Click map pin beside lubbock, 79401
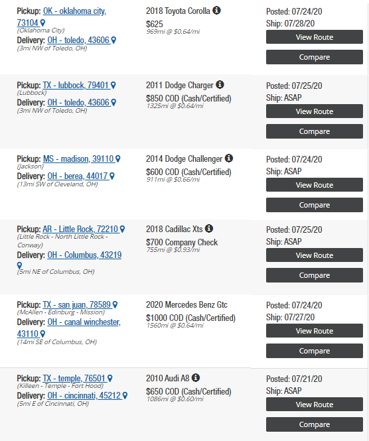This screenshot has width=369, height=441. click(113, 86)
